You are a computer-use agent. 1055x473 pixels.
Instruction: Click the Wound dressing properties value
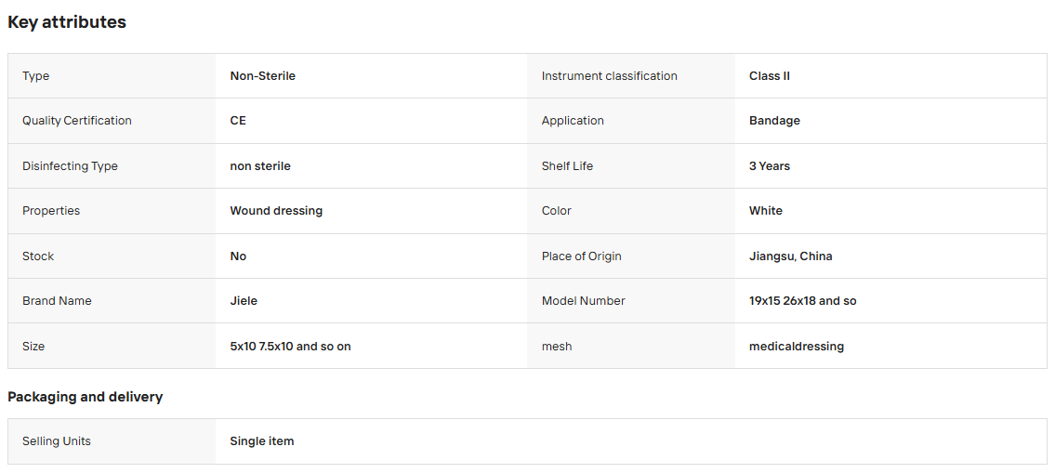pos(276,211)
